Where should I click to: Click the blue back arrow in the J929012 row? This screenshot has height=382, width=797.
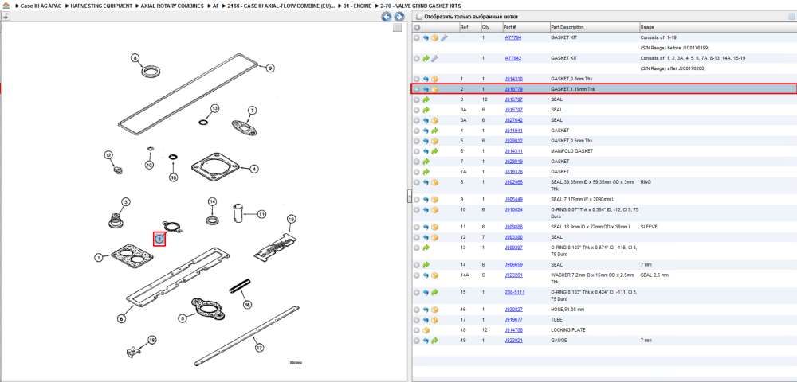tap(426, 141)
